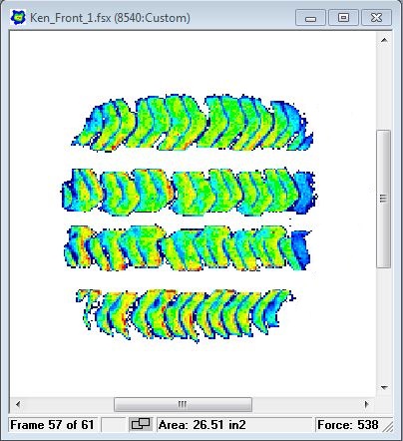Maximize the Ken_Front_1.fsx window

[343, 18]
